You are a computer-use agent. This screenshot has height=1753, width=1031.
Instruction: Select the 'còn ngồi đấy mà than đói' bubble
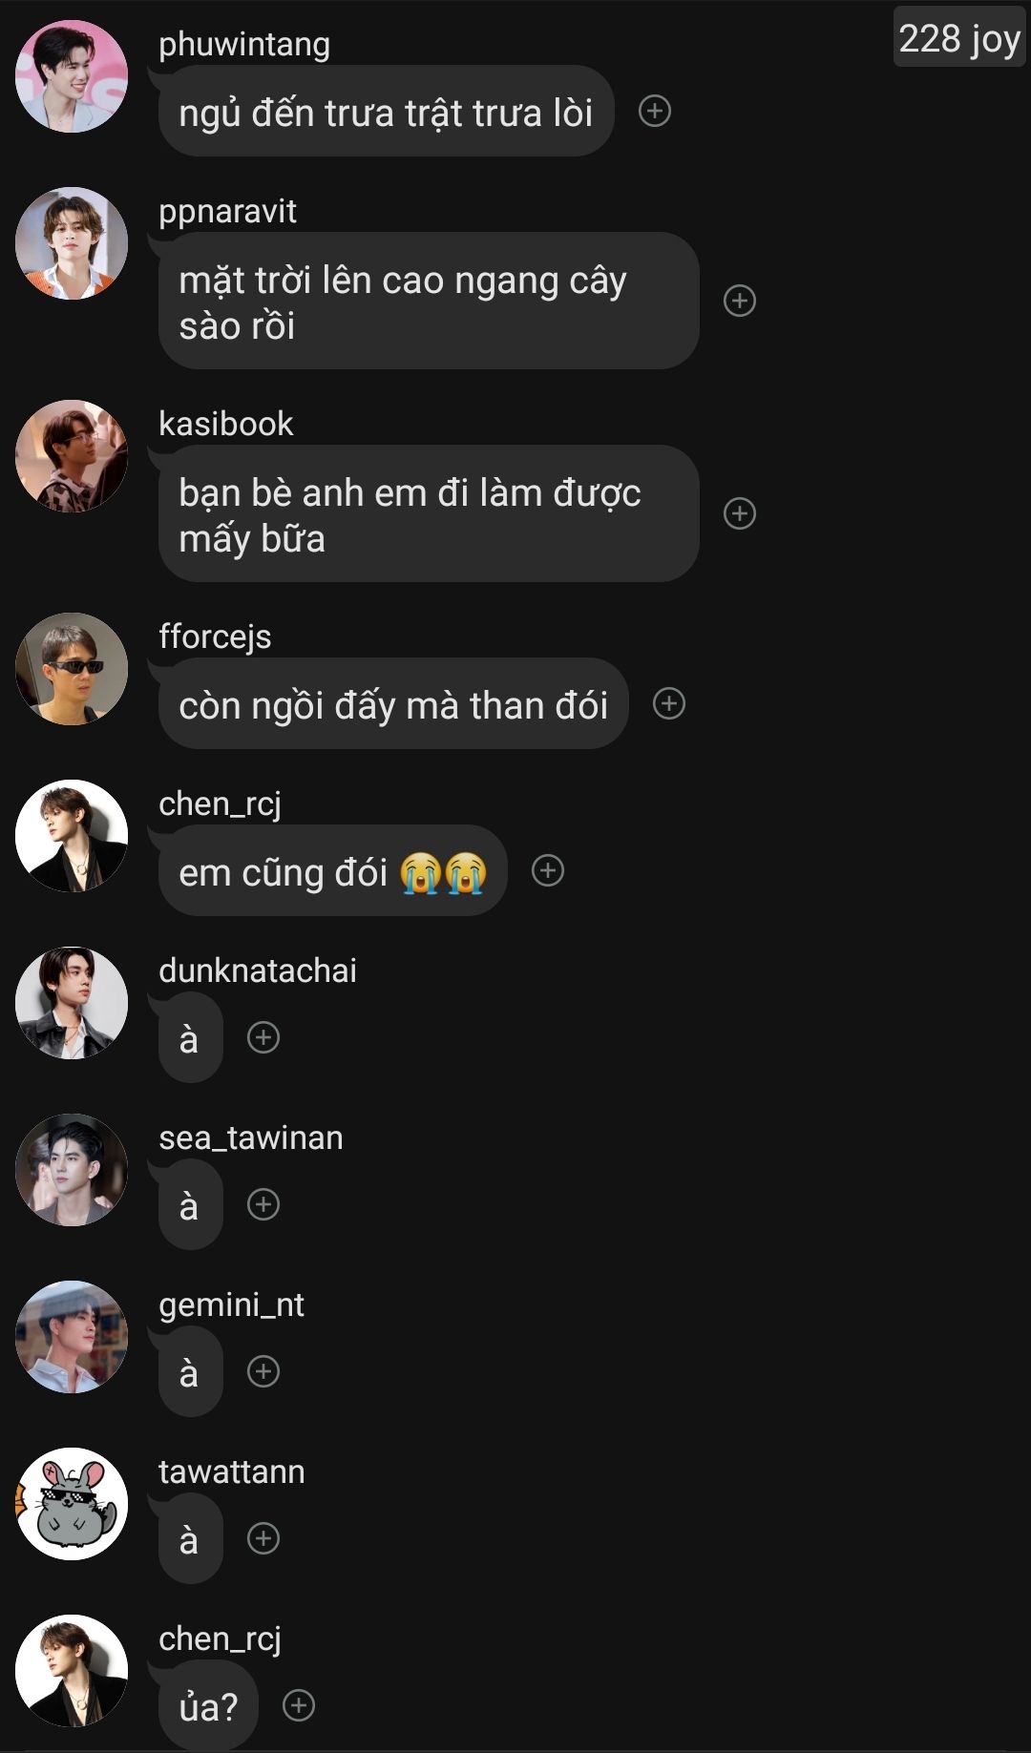click(393, 704)
